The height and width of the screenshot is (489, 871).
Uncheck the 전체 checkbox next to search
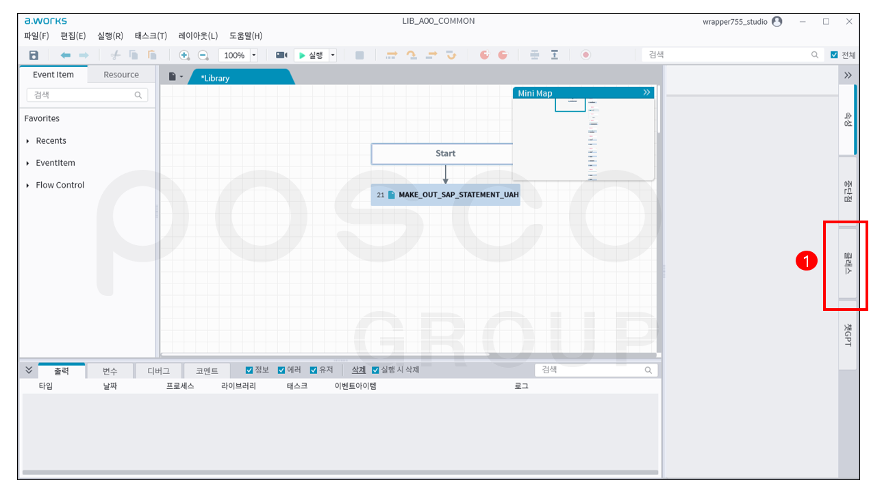[834, 55]
